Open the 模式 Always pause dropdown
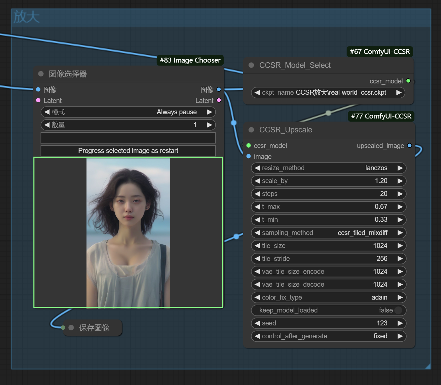 coord(128,112)
